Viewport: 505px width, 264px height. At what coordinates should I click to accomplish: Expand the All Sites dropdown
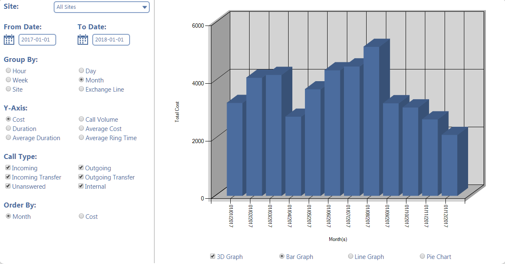[x=102, y=7]
